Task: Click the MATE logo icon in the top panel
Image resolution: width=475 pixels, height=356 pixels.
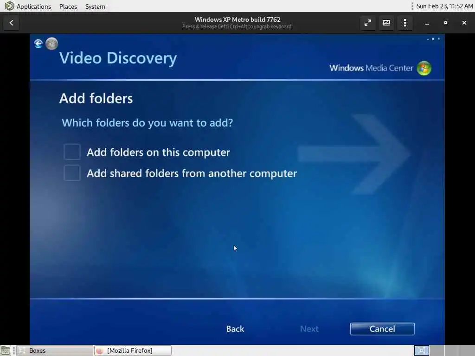Action: point(9,6)
